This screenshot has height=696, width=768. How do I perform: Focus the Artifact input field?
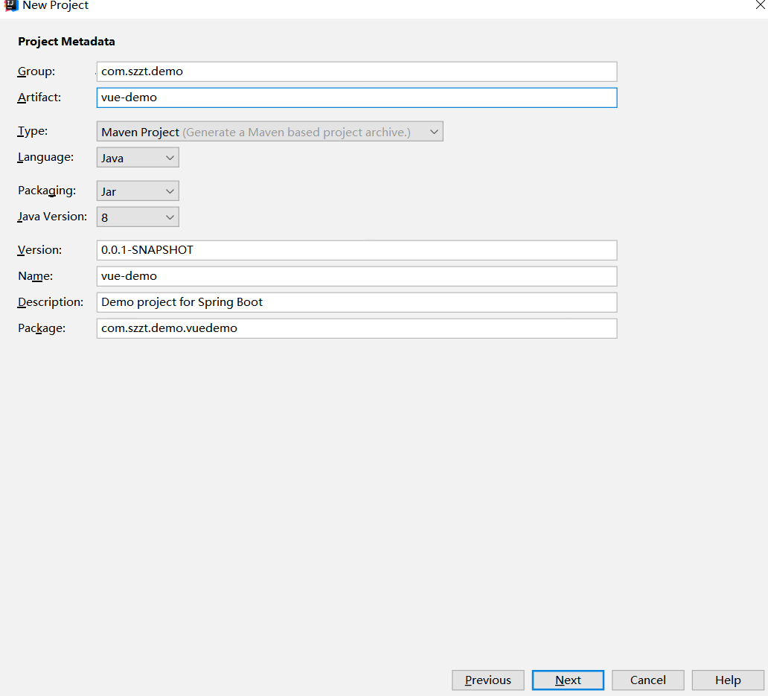click(356, 98)
